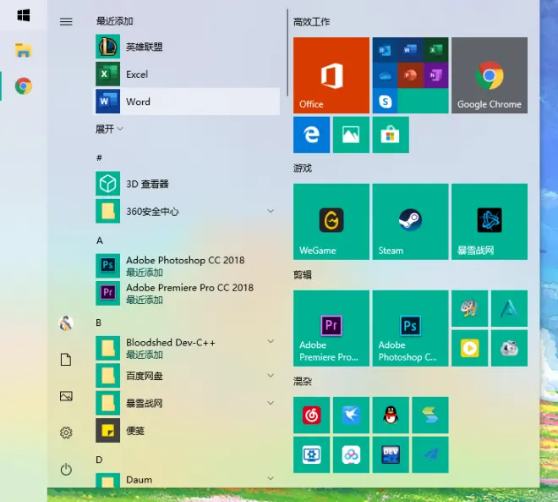
Task: Click the 高效工作 group title
Action: pos(311,22)
